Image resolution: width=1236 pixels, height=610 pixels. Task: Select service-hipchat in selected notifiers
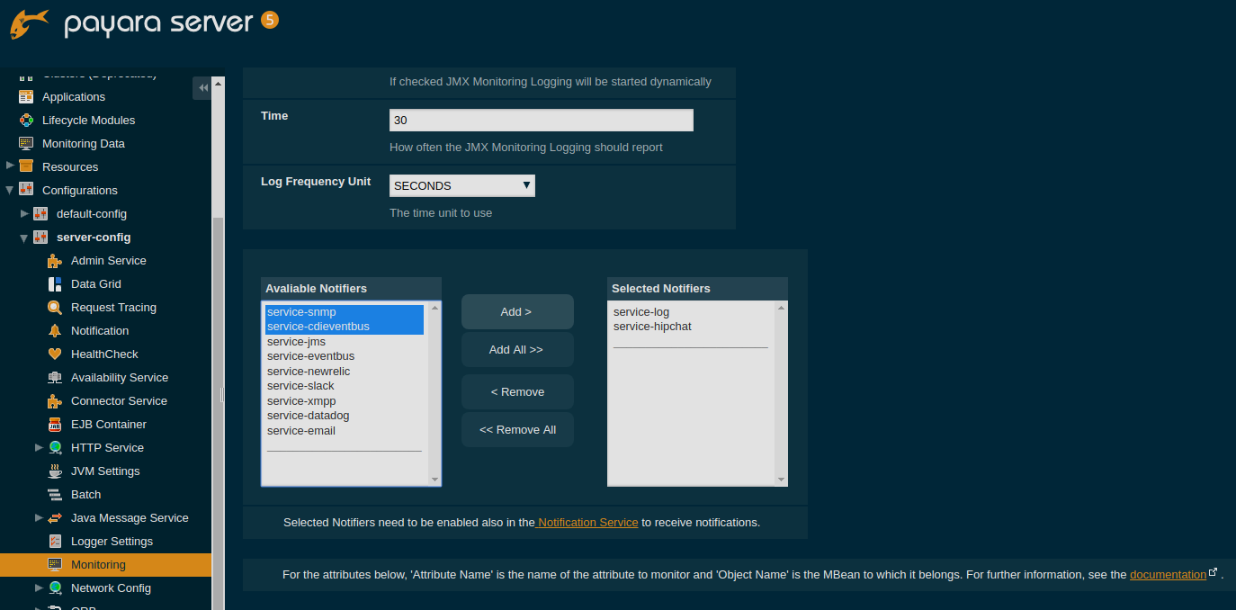pos(691,327)
